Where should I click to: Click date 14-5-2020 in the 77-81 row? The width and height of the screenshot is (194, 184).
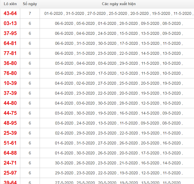coord(150,53)
